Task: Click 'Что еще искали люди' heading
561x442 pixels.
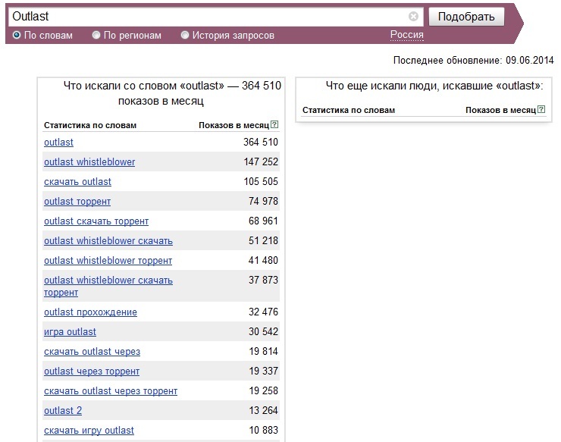Action: 434,86
